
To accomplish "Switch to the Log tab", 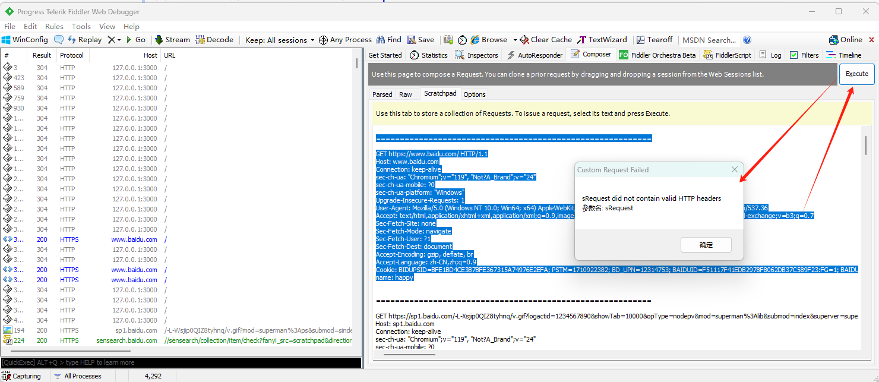I will click(770, 55).
